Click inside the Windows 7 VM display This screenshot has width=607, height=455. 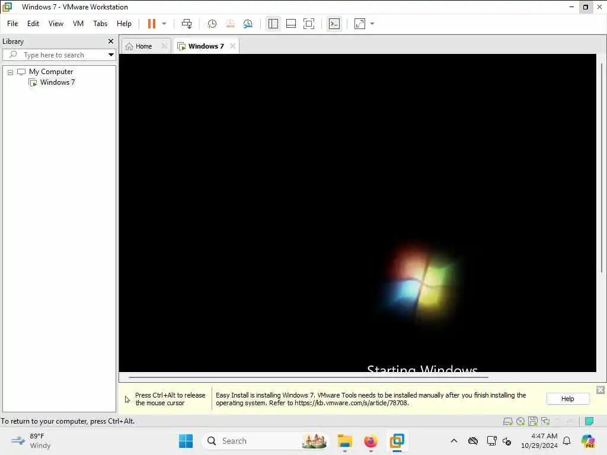357,213
